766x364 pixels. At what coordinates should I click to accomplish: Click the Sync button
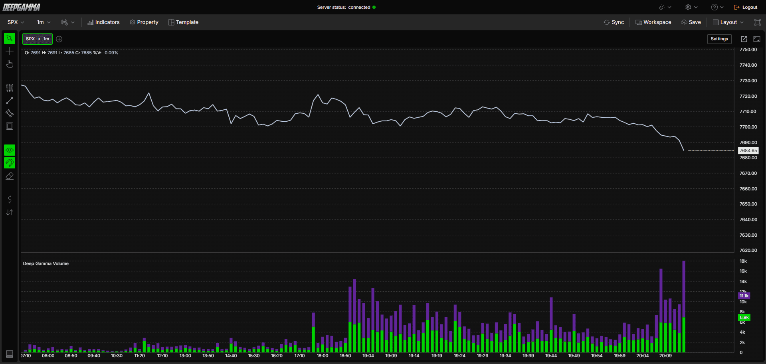(614, 22)
